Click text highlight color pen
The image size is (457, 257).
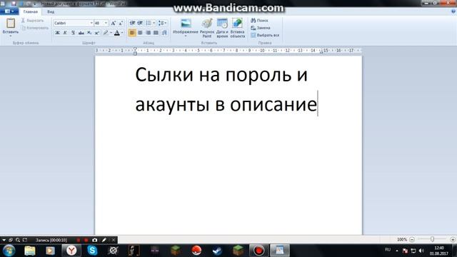coord(106,33)
